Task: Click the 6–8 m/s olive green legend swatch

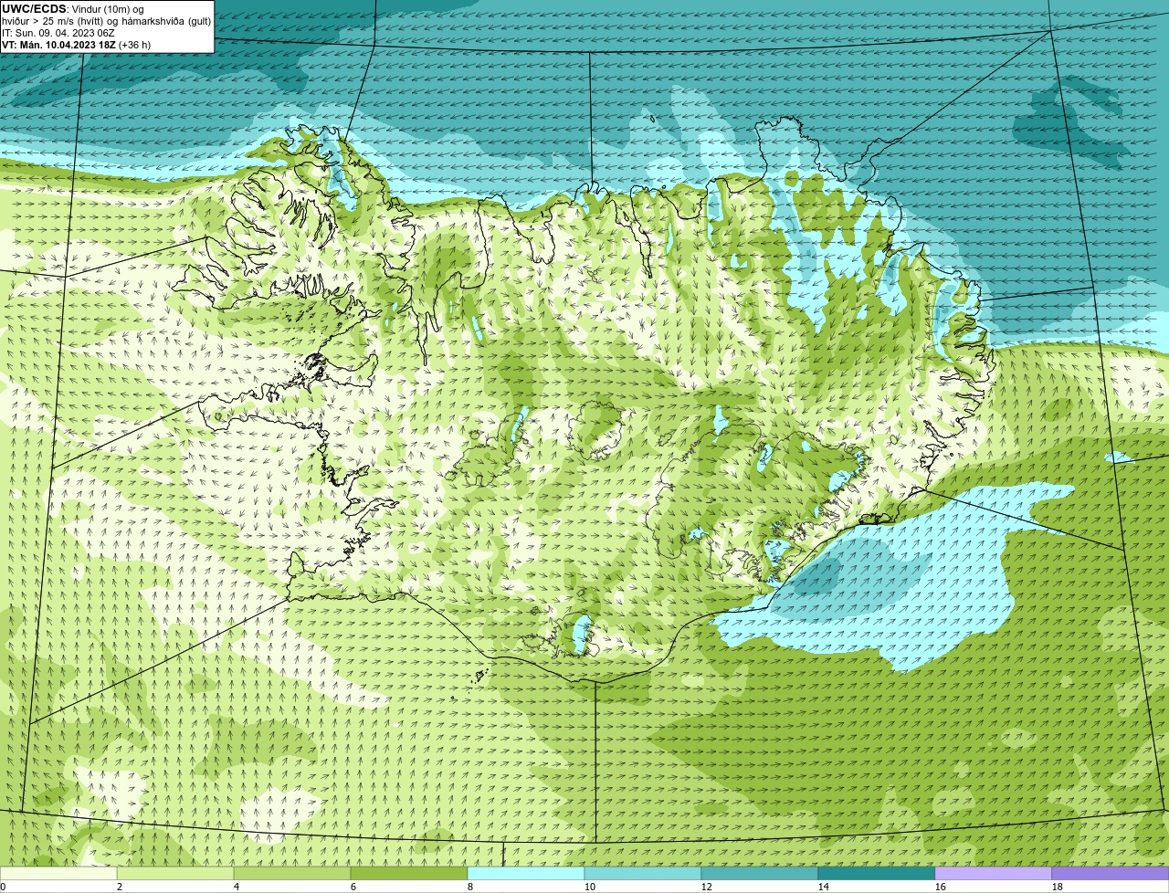Action: pos(409,873)
